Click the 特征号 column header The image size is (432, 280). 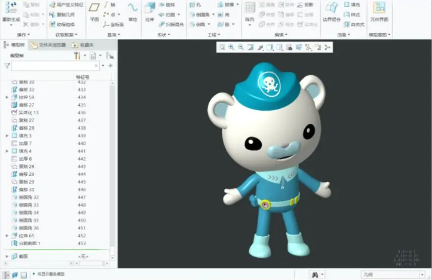click(82, 77)
